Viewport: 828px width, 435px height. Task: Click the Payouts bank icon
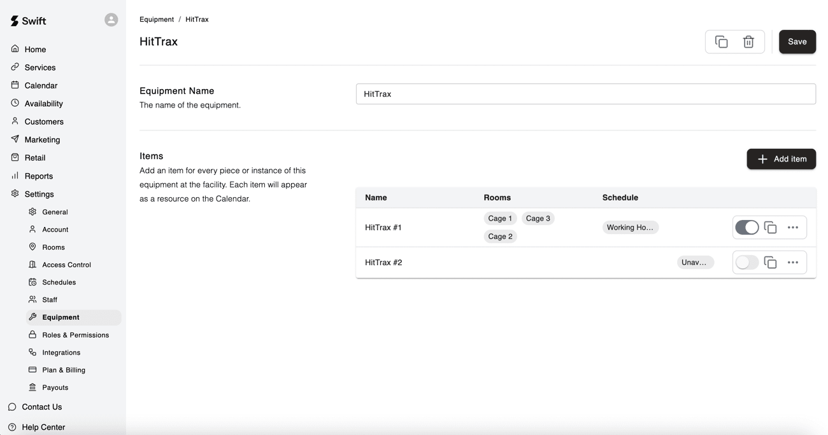(x=32, y=387)
